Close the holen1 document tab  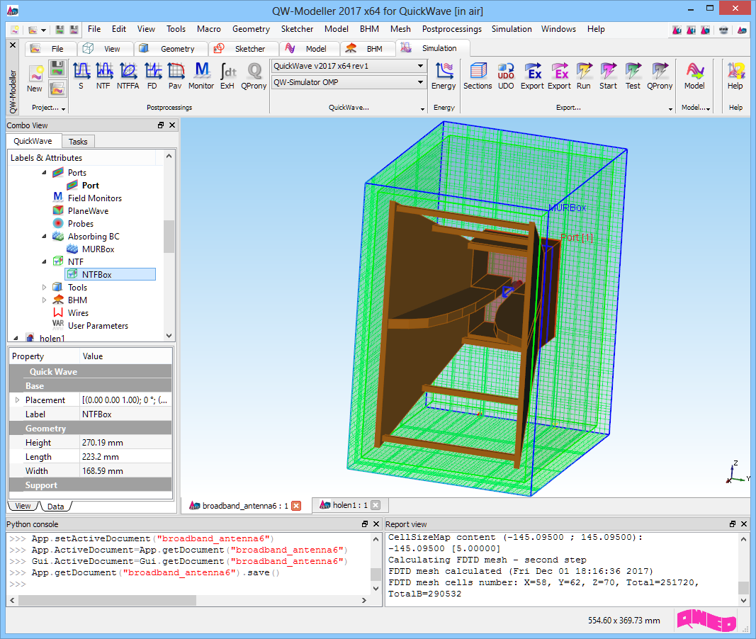pos(376,505)
